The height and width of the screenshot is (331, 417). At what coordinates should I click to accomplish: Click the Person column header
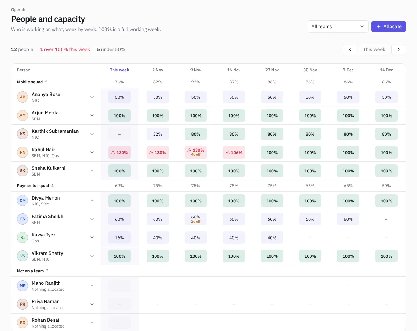tap(24, 70)
